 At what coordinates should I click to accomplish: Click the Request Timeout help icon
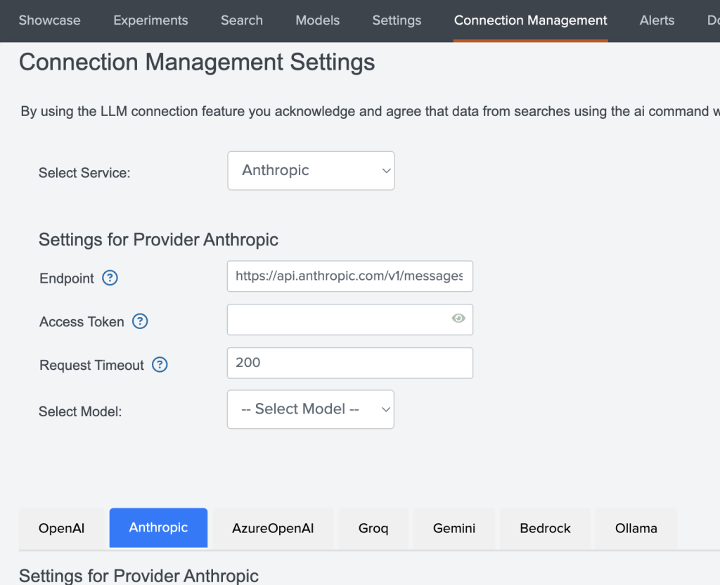coord(160,364)
